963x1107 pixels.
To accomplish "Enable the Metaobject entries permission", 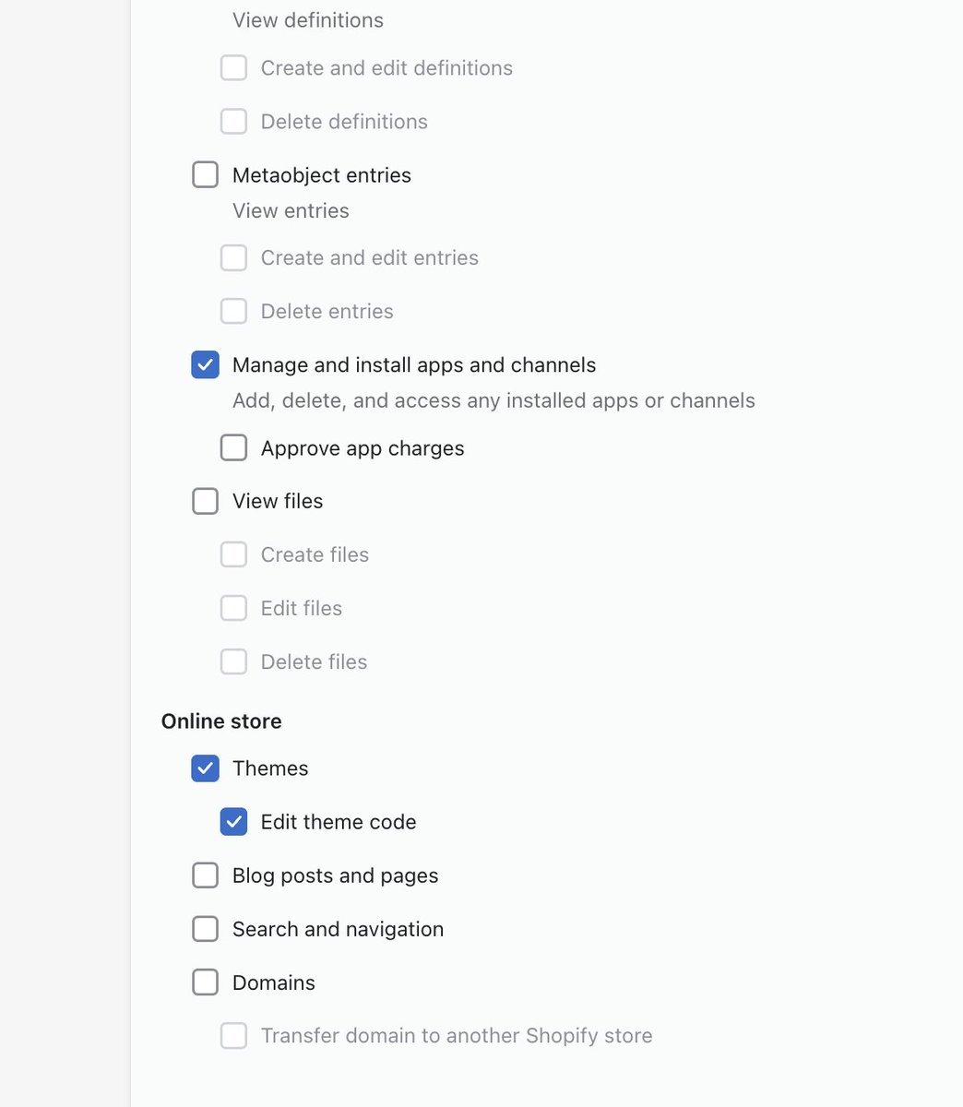I will point(205,175).
